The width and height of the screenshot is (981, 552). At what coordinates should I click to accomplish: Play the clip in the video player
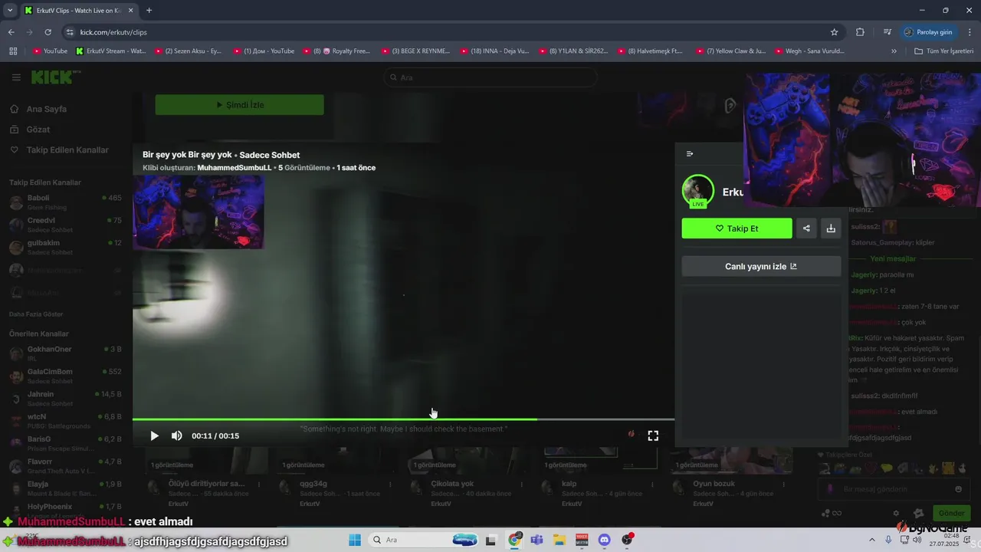click(x=154, y=435)
